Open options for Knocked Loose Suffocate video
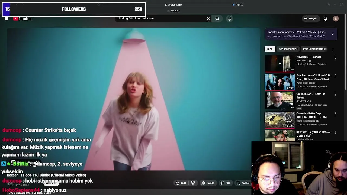The width and height of the screenshot is (347, 195). (x=336, y=76)
